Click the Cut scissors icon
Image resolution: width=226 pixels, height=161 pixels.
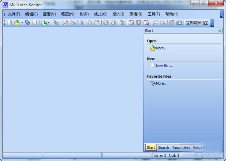(82, 23)
